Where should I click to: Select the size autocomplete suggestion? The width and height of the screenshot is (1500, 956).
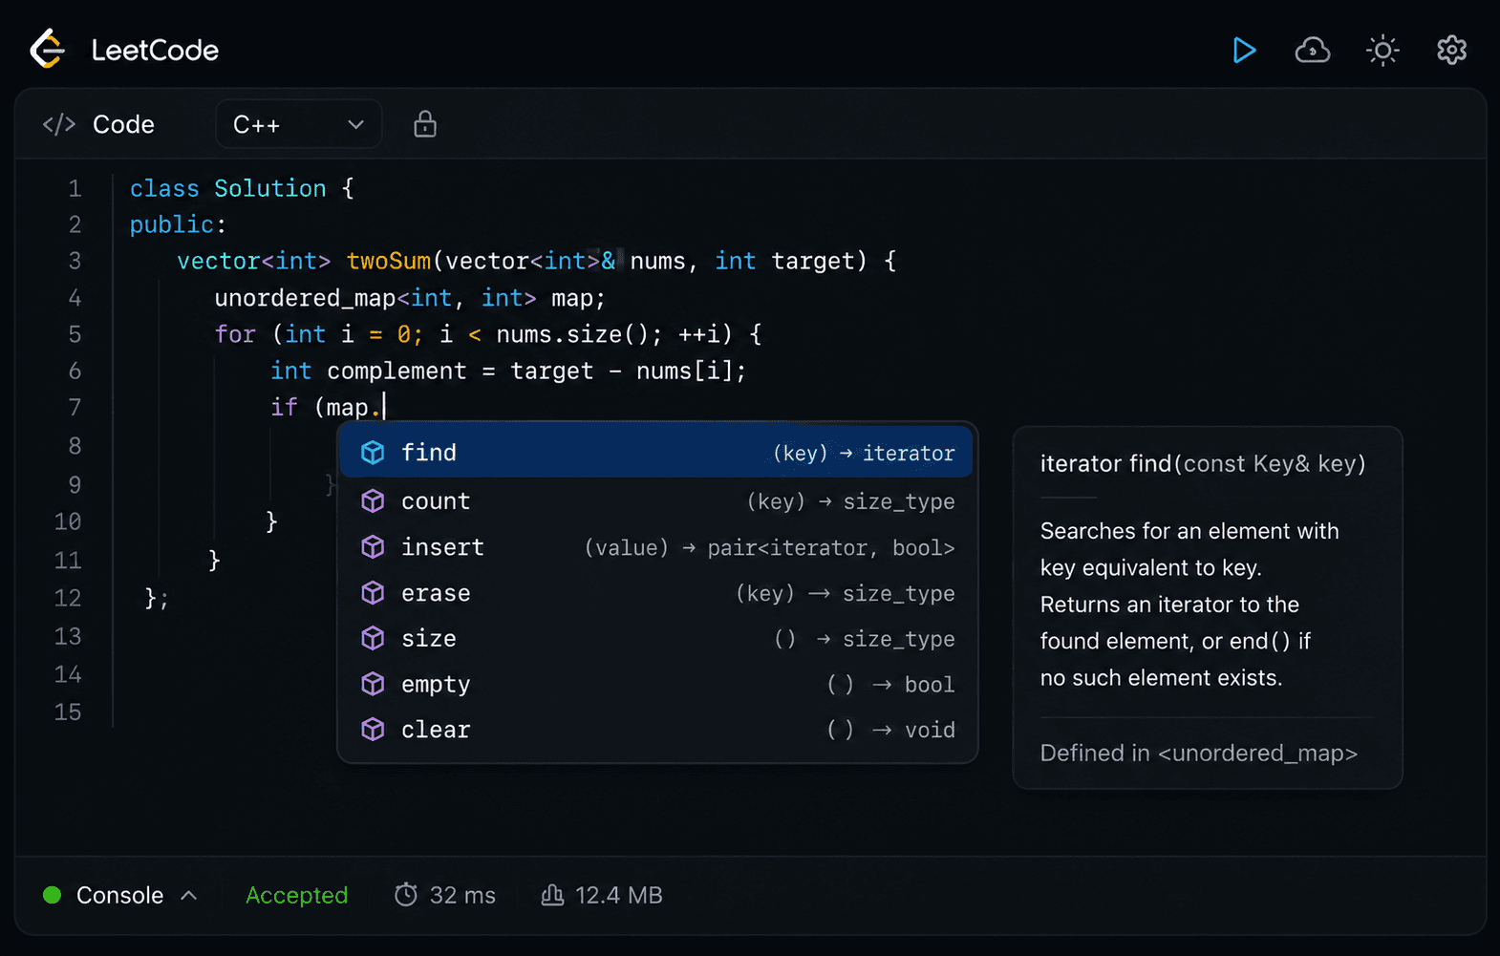657,639
